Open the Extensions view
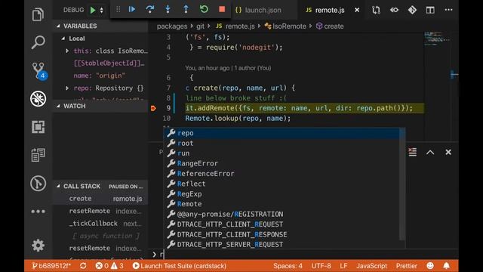 [x=38, y=127]
